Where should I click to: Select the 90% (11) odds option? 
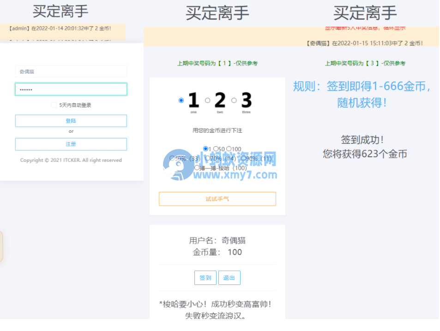[x=244, y=158]
